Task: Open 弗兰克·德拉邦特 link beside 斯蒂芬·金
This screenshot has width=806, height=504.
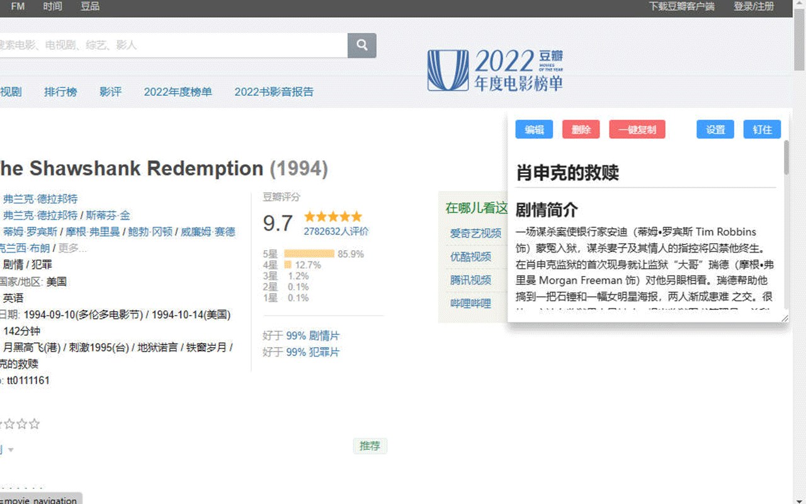Action: [x=40, y=215]
